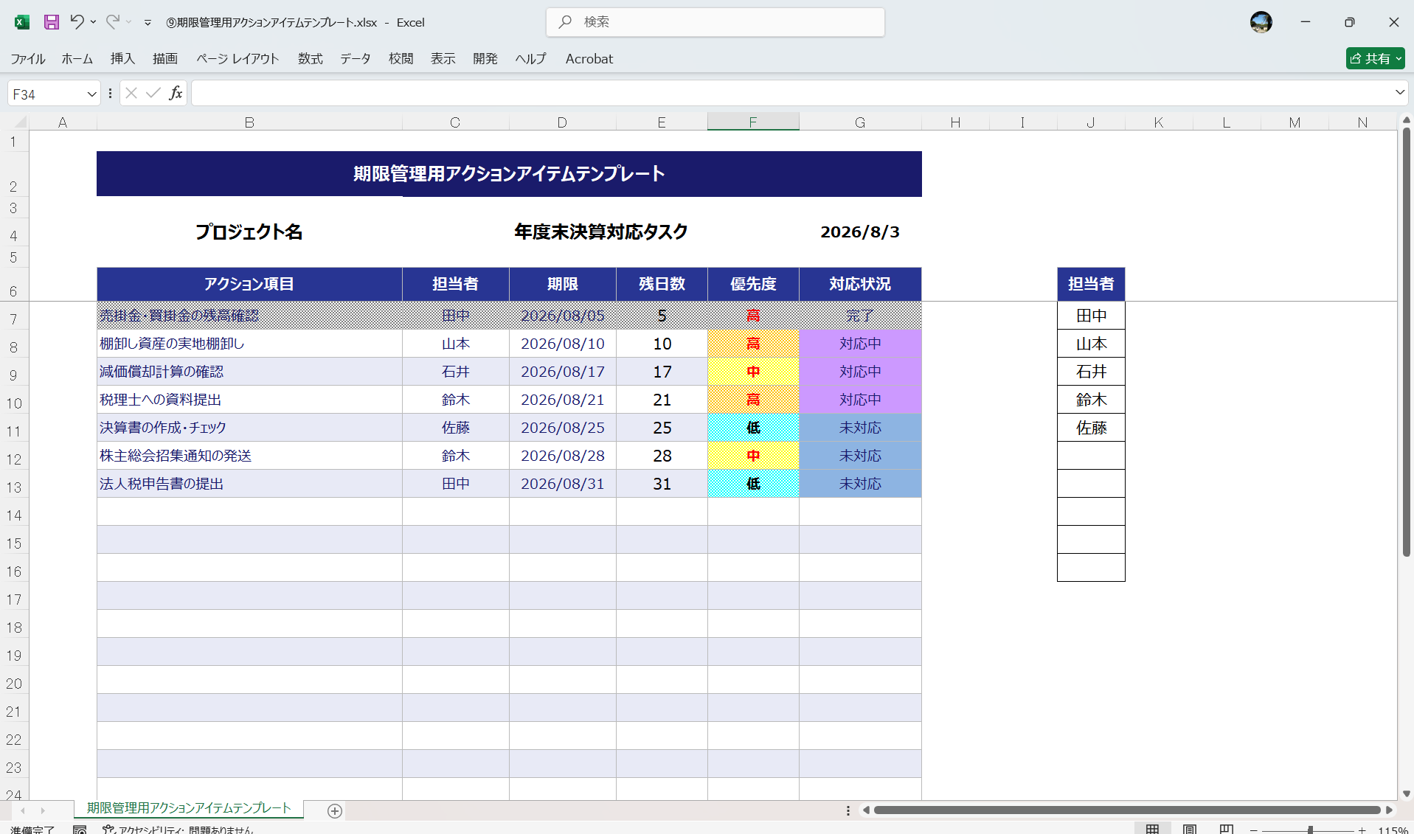Image resolution: width=1414 pixels, height=834 pixels.
Task: Switch to the データ ribbon tab
Action: 356,58
